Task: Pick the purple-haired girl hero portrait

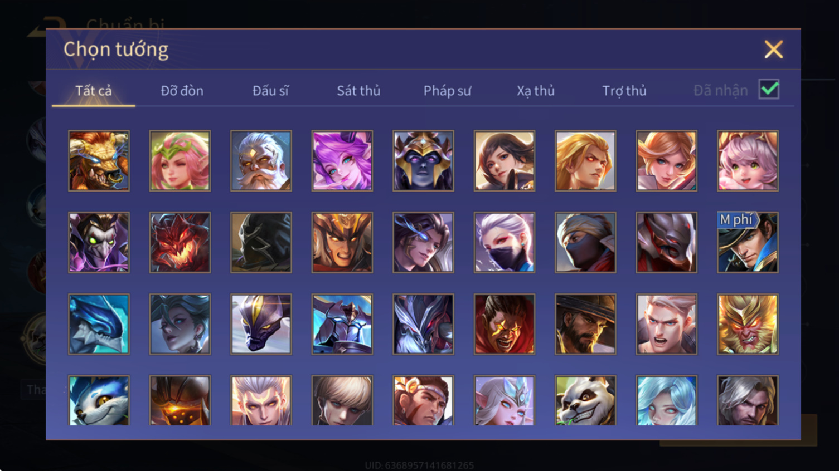Action: [x=342, y=161]
